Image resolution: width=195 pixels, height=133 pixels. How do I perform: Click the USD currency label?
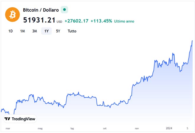click(59, 22)
